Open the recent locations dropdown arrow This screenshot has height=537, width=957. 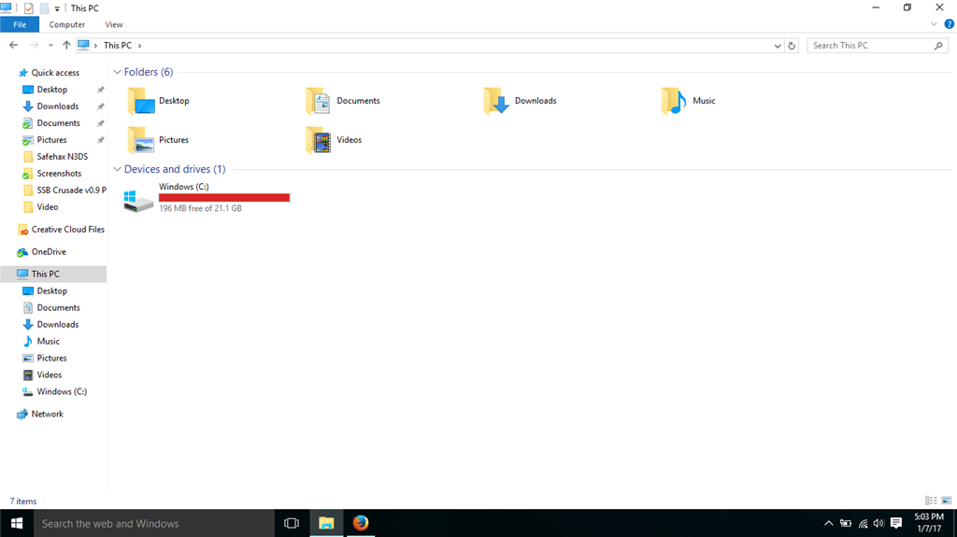(x=50, y=45)
